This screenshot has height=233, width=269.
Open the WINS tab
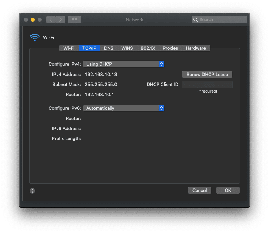(x=127, y=48)
